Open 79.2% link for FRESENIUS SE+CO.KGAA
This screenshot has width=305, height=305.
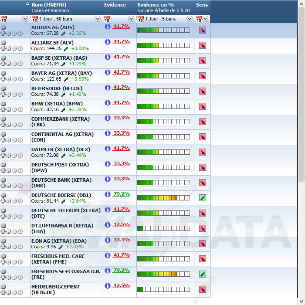pos(122,271)
